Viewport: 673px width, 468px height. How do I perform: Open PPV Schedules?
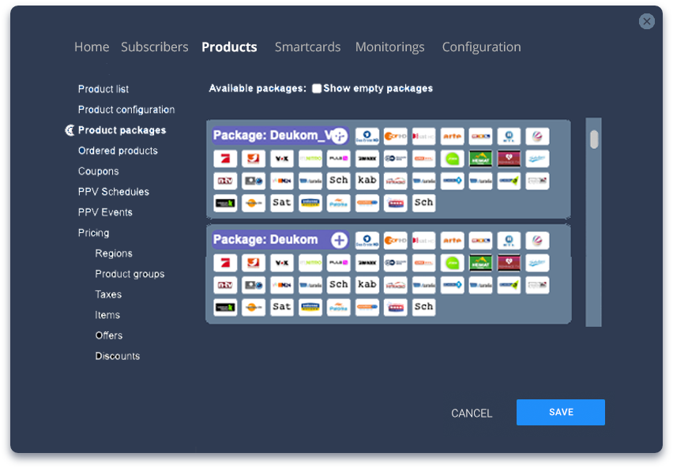click(x=114, y=192)
